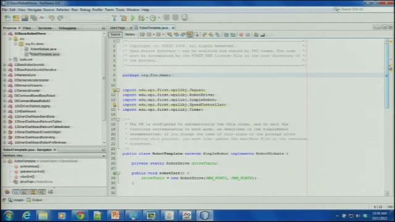Click the Debug Project toolbar icon

click(x=142, y=18)
